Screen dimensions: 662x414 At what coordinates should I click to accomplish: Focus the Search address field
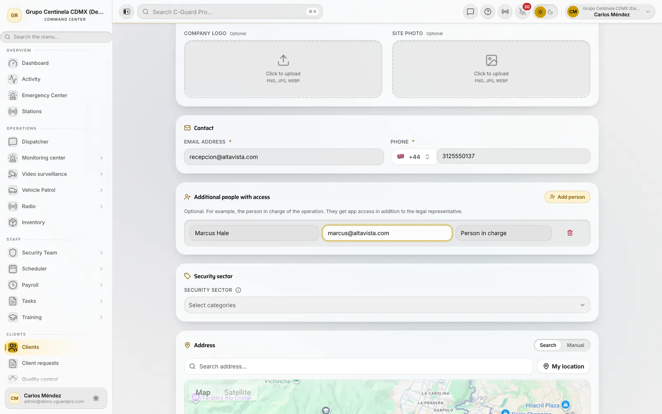click(358, 366)
